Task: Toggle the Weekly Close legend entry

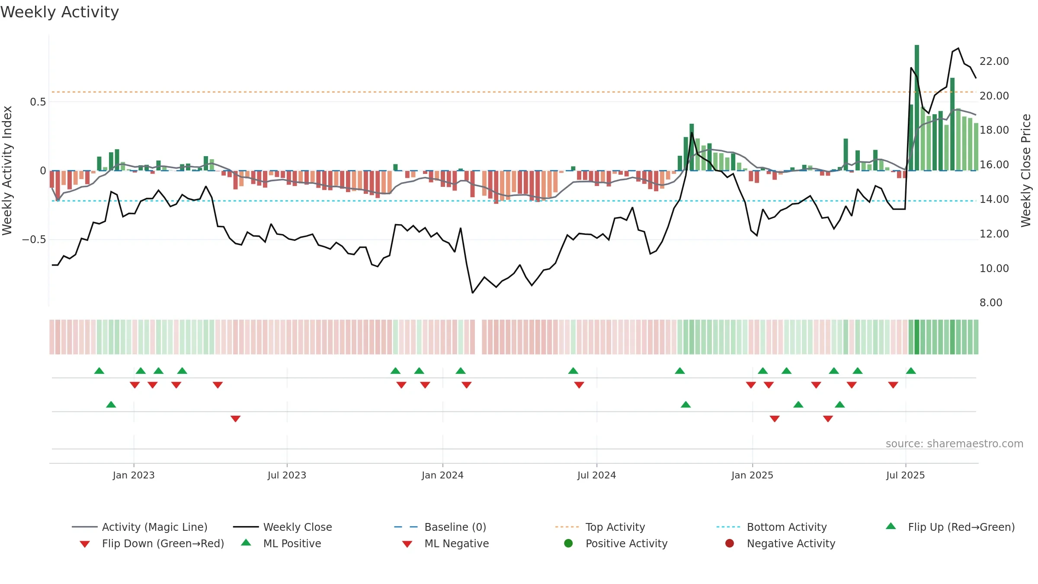Action: click(282, 527)
